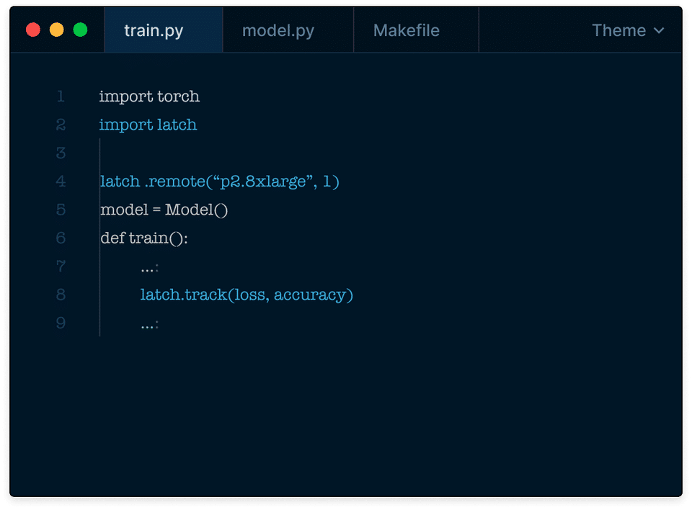Click line number 6 in gutter
This screenshot has width=692, height=510.
[61, 238]
